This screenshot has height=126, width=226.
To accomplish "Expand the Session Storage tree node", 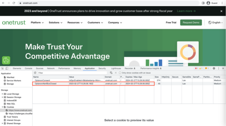I will 2,97.
